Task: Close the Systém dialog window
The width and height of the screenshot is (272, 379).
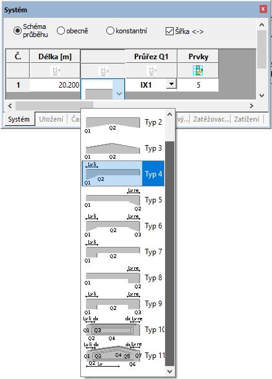Action: point(263,9)
